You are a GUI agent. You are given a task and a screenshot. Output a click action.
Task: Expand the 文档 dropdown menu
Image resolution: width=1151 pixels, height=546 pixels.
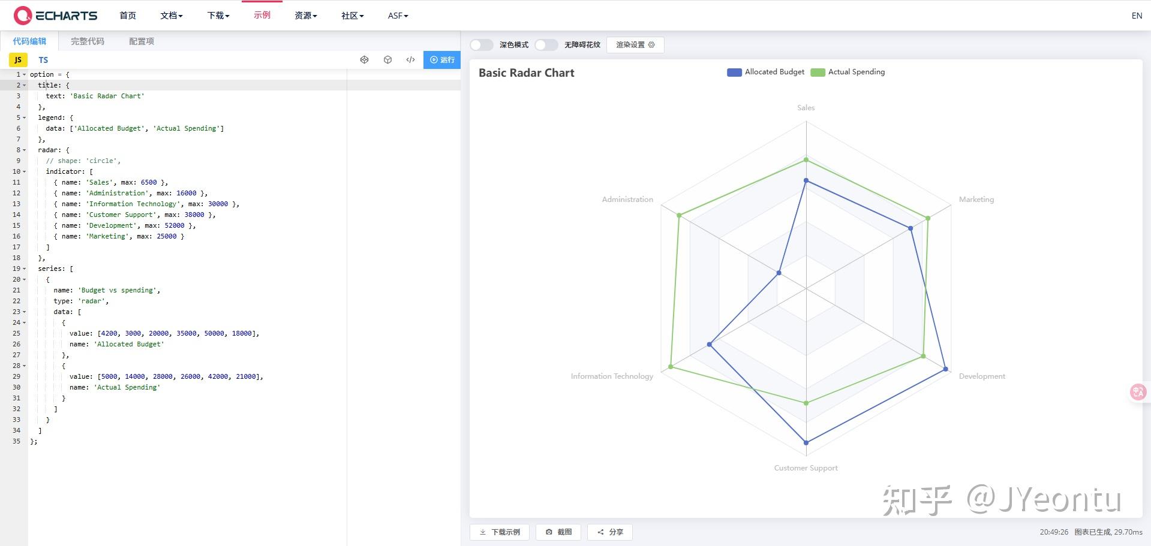coord(172,16)
